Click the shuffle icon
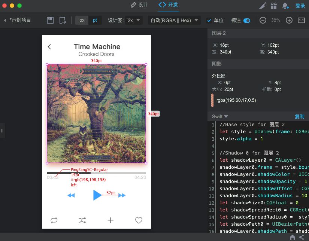The height and width of the screenshot is (241, 309). pos(82,220)
